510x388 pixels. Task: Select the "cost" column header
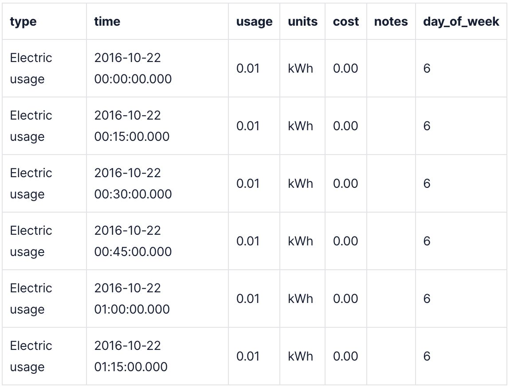coord(346,21)
